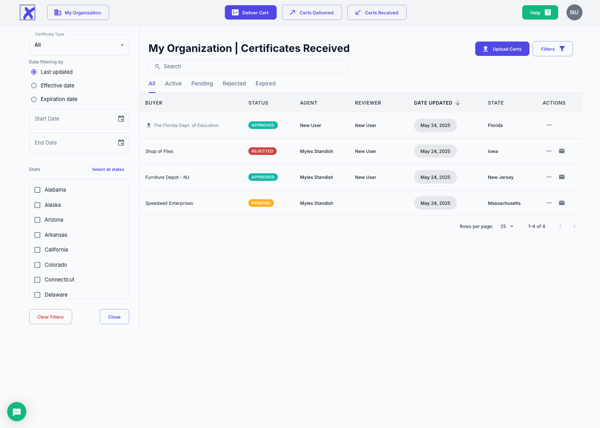
Task: Click the envelope icon for Speedwell Enterprises
Action: tap(562, 203)
